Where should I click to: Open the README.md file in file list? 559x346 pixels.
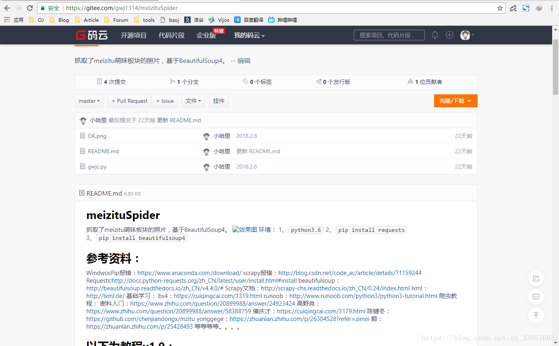(103, 151)
